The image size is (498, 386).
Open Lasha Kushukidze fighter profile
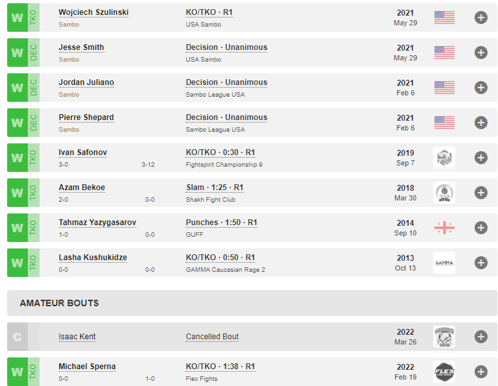(x=93, y=258)
